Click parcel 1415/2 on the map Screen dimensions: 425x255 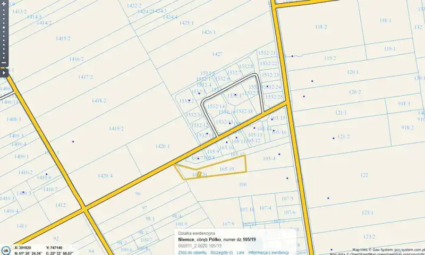coord(63,38)
